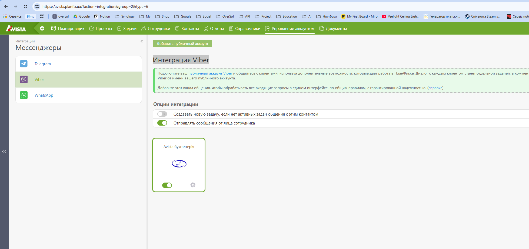Image resolution: width=529 pixels, height=249 pixels.
Task: Go to the Контакты tab
Action: click(x=187, y=29)
